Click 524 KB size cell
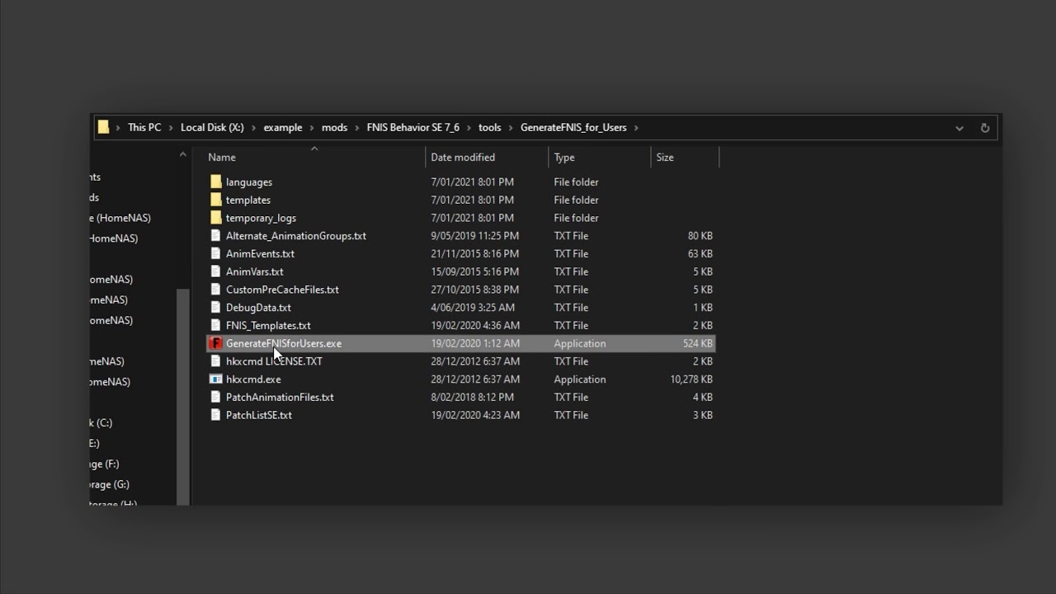This screenshot has width=1056, height=594. pyautogui.click(x=698, y=344)
